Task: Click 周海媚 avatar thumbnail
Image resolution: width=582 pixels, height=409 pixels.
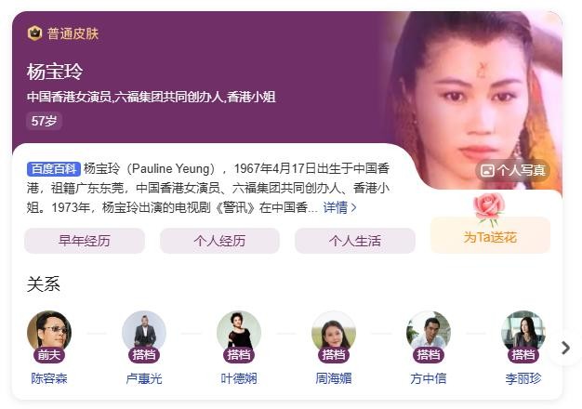Action: click(334, 333)
